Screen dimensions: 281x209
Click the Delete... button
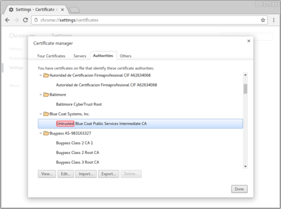click(131, 174)
